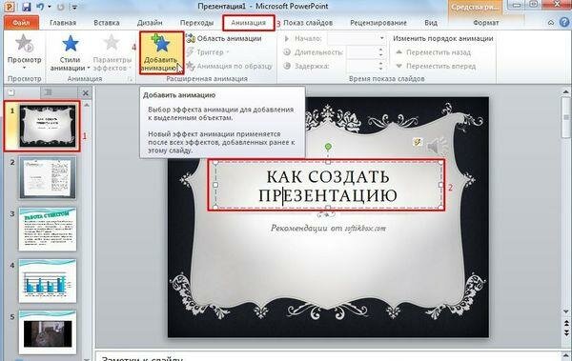Click the undo arrow icon
The image size is (572, 361).
click(40, 7)
